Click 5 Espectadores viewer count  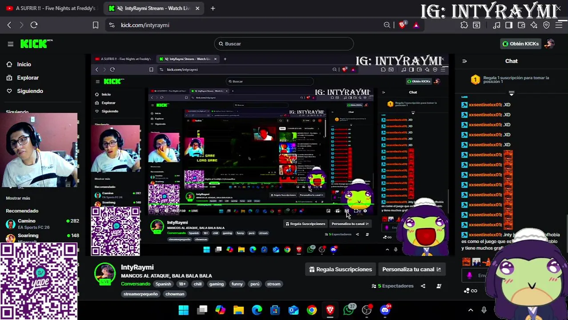392,286
